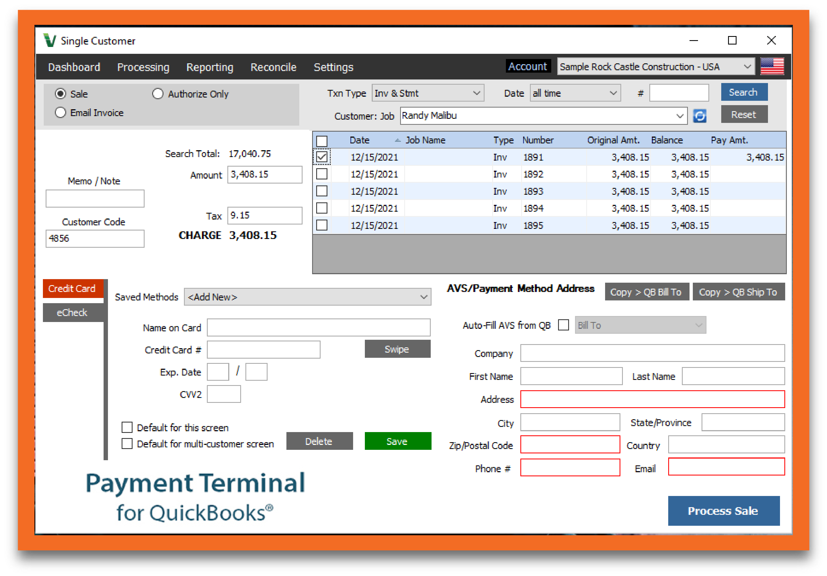The width and height of the screenshot is (827, 576).
Task: Check the box for invoice 1893
Action: (322, 191)
